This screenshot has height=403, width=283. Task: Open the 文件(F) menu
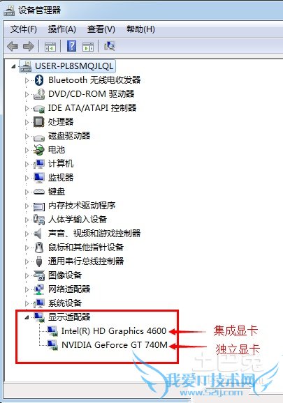click(24, 29)
